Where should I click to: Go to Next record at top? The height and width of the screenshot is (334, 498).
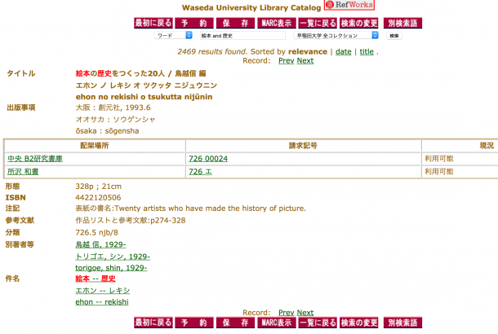click(305, 61)
